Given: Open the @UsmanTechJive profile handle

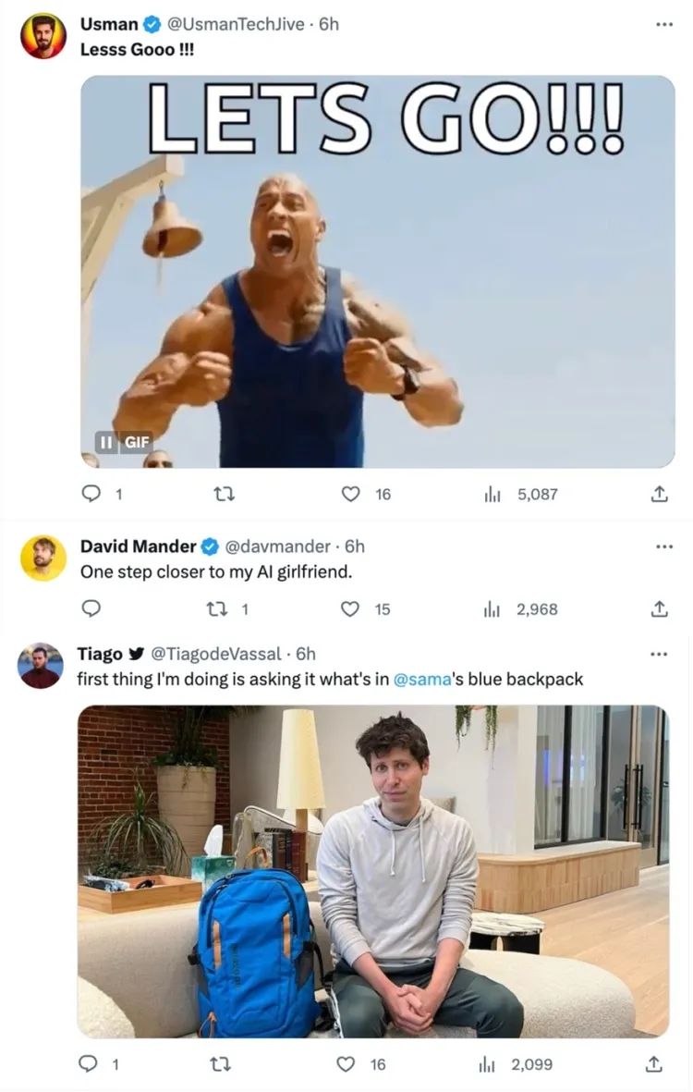Looking at the screenshot, I should point(236,24).
